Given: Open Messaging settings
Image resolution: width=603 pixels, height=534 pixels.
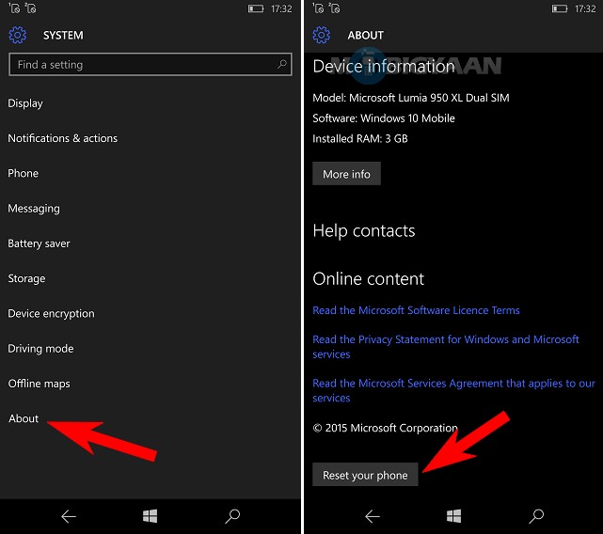Looking at the screenshot, I should coord(34,209).
